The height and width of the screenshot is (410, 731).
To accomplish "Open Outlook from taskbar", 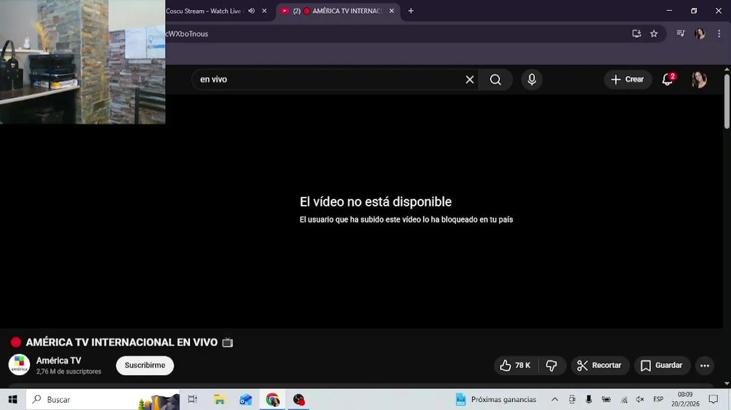I will (245, 400).
